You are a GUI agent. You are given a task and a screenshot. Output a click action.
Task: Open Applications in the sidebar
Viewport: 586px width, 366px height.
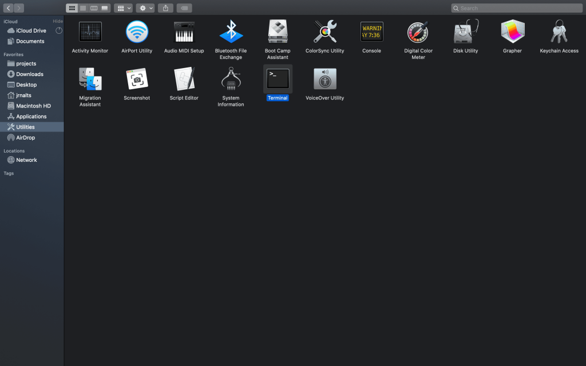pos(32,117)
